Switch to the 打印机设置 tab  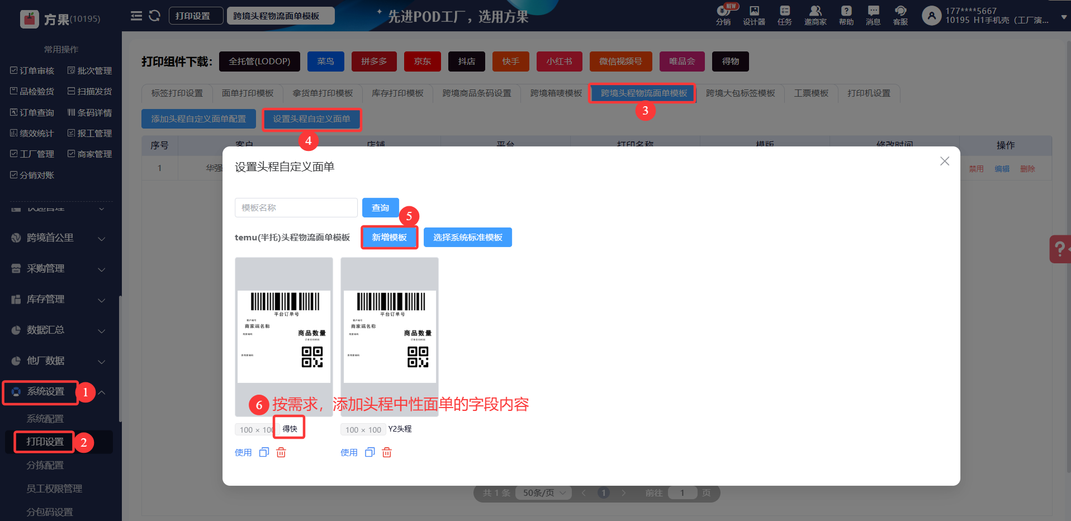(869, 93)
